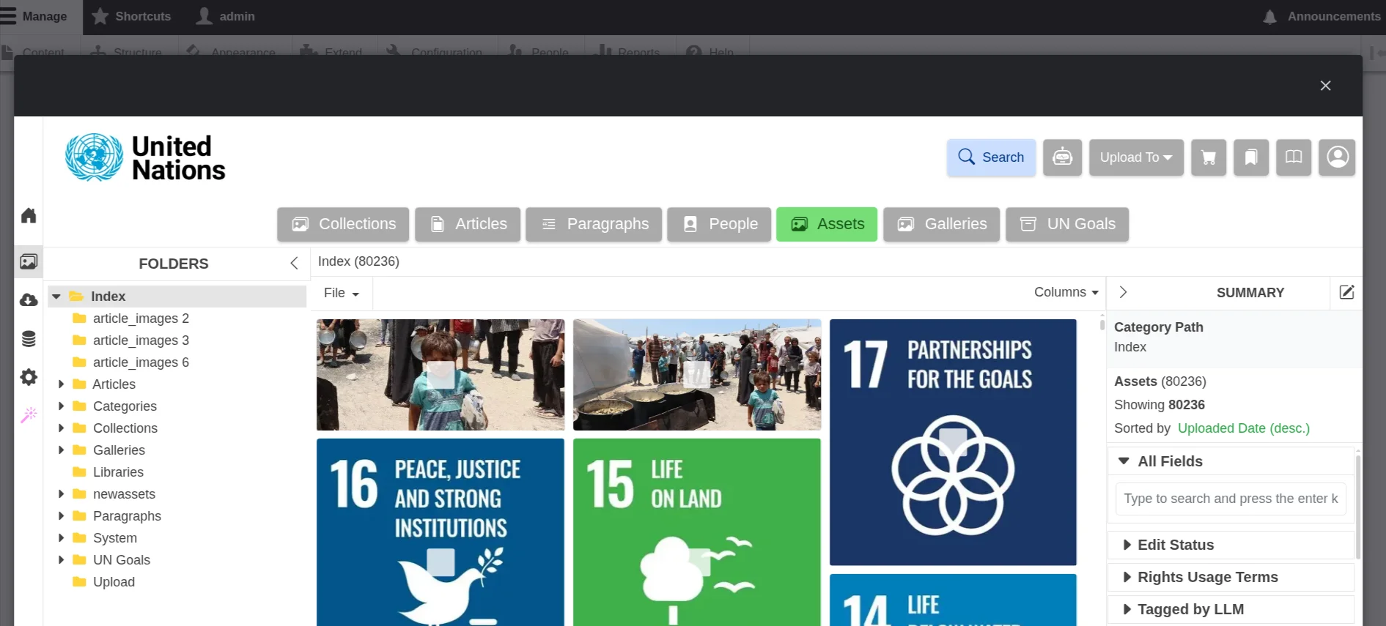Open the Upload To dropdown
This screenshot has height=626, width=1386.
[1135, 157]
